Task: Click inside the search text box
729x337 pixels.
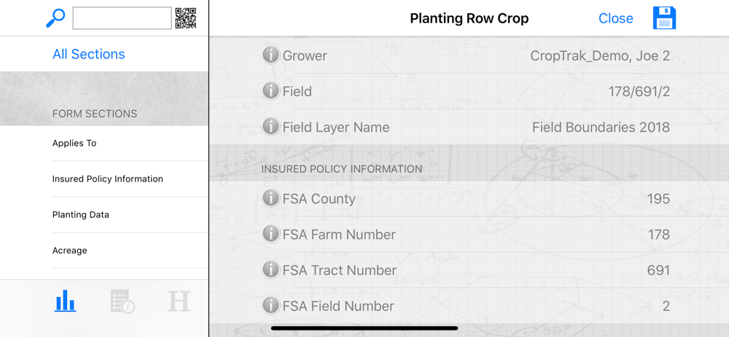Action: (x=122, y=18)
